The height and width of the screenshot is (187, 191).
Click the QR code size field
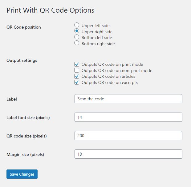pyautogui.click(x=128, y=136)
